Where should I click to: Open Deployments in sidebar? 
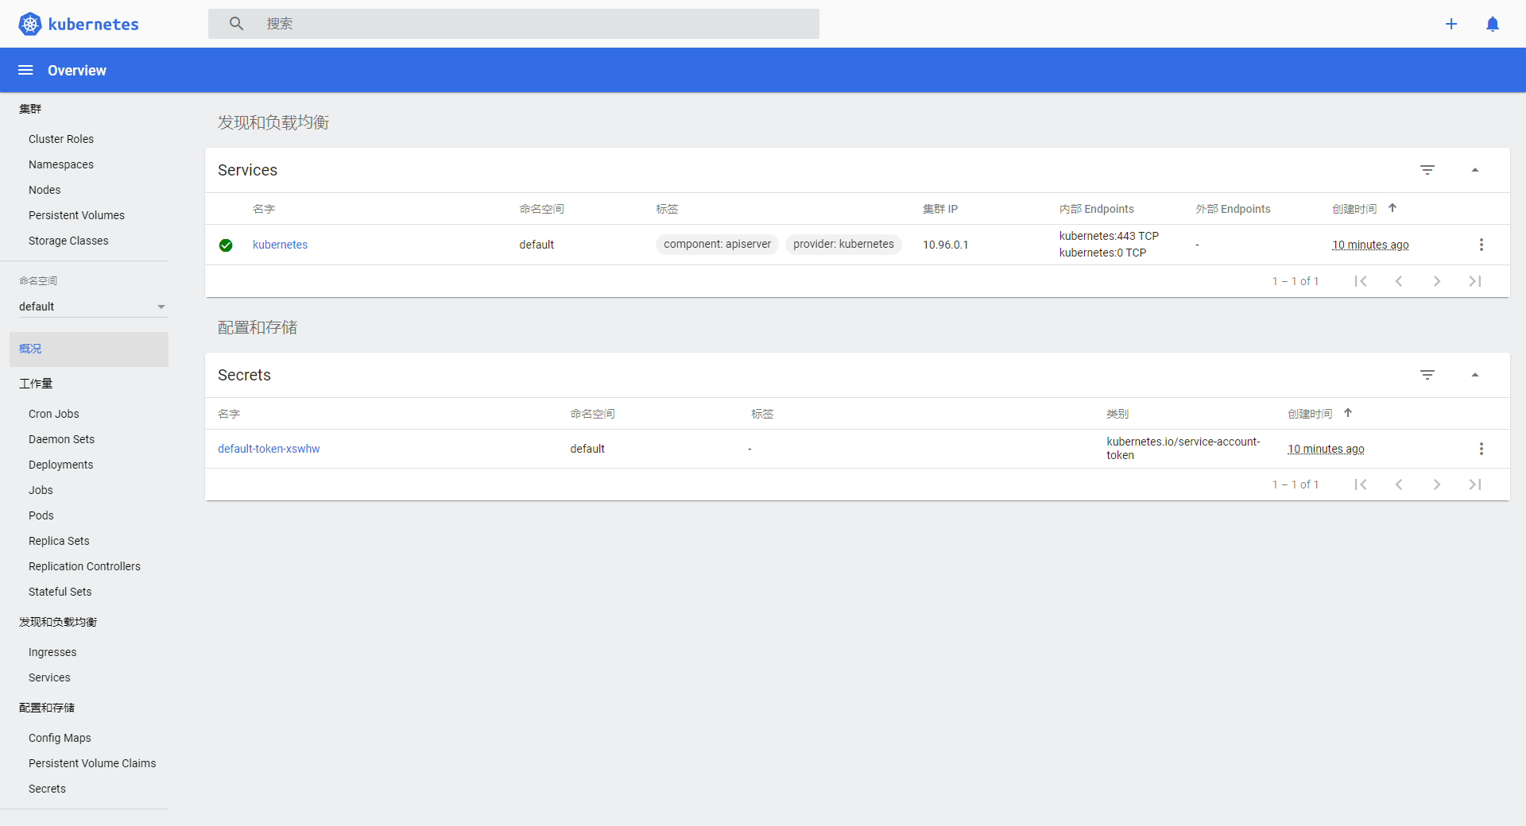click(x=60, y=465)
